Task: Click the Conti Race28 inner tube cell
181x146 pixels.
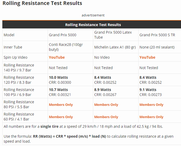Action: [x=68, y=47]
